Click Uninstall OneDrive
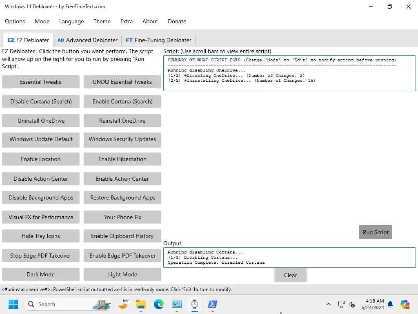 click(40, 121)
